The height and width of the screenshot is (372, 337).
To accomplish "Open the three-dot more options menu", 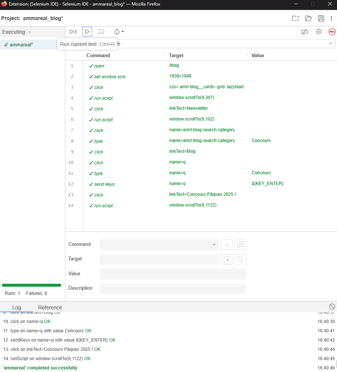I will (331, 19).
